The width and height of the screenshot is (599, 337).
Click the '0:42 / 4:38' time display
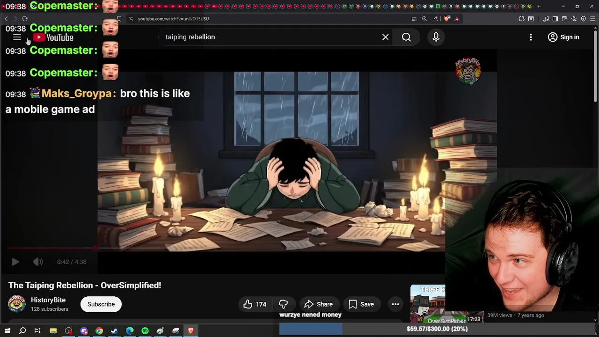pos(72,262)
